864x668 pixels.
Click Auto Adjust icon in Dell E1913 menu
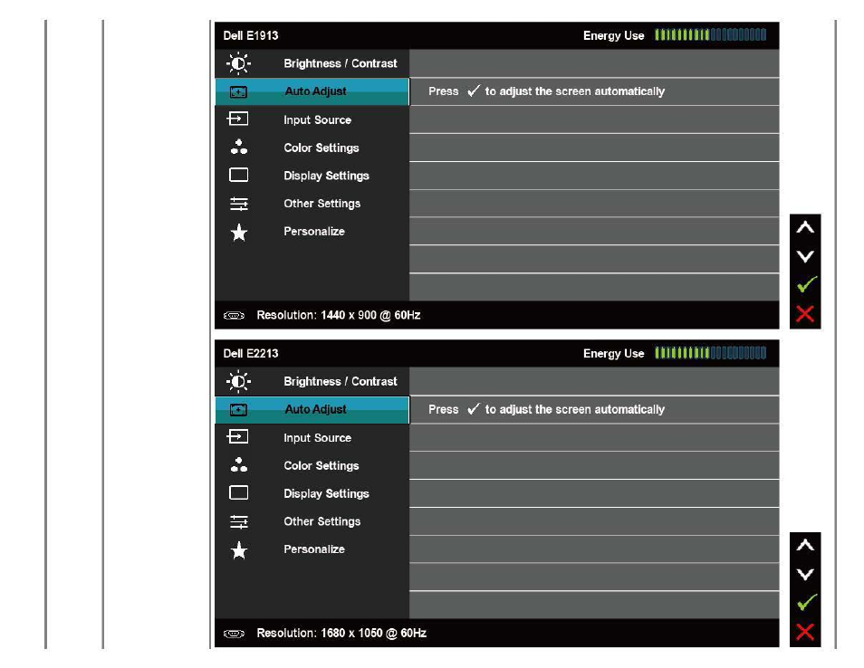pos(238,92)
